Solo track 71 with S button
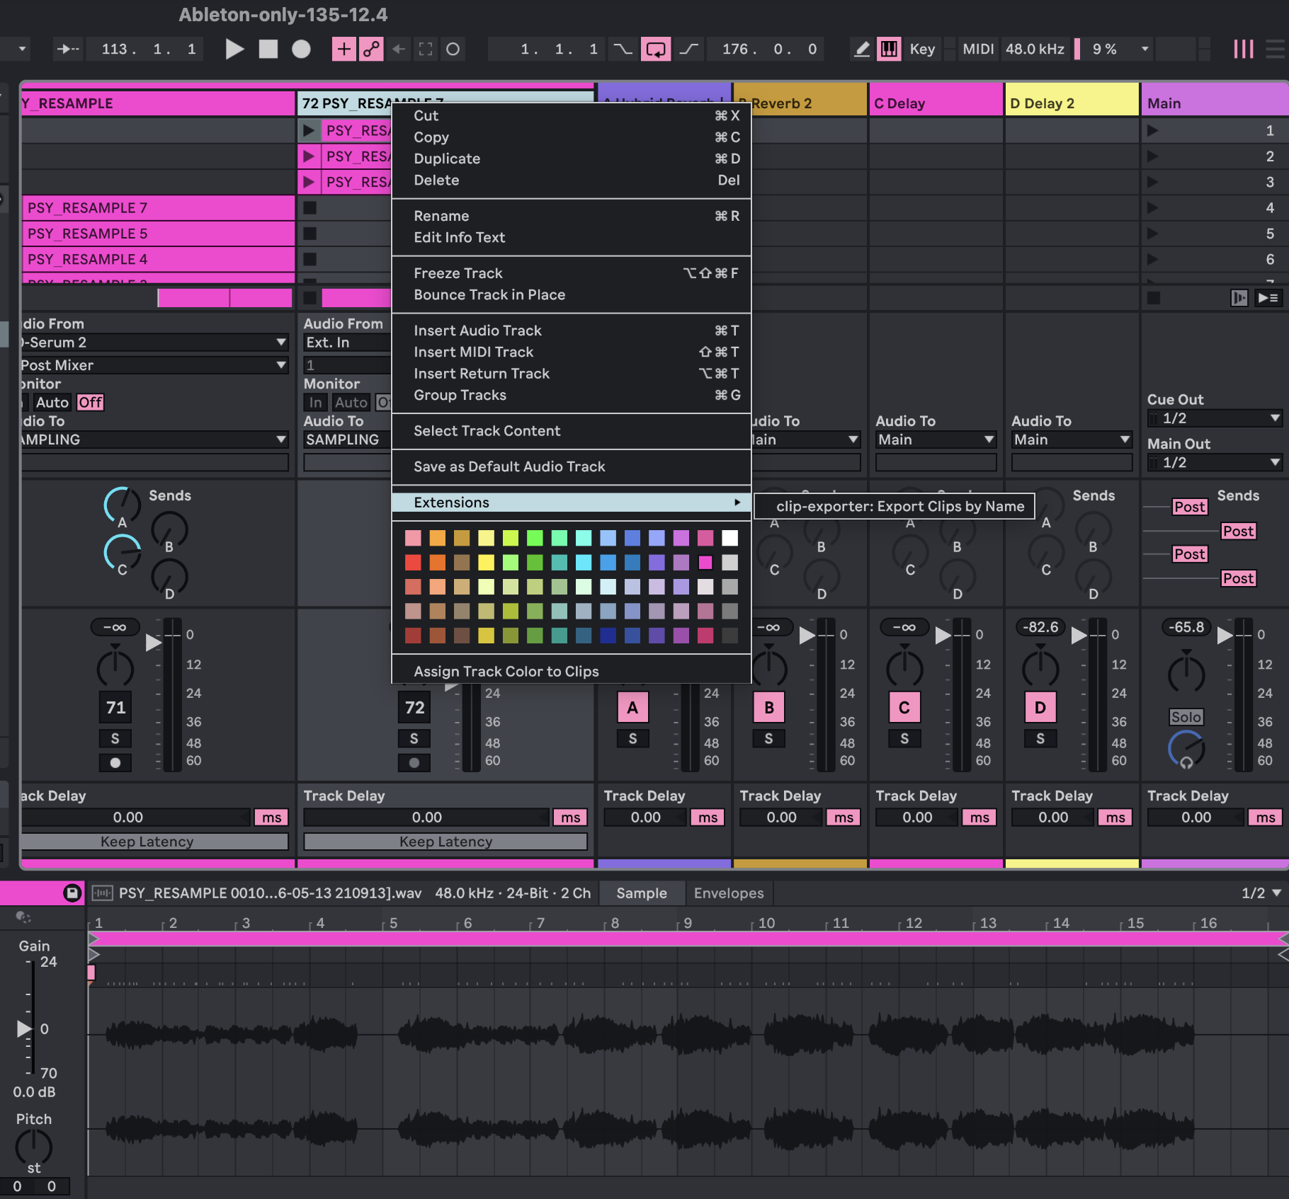Image resolution: width=1289 pixels, height=1199 pixels. point(115,738)
